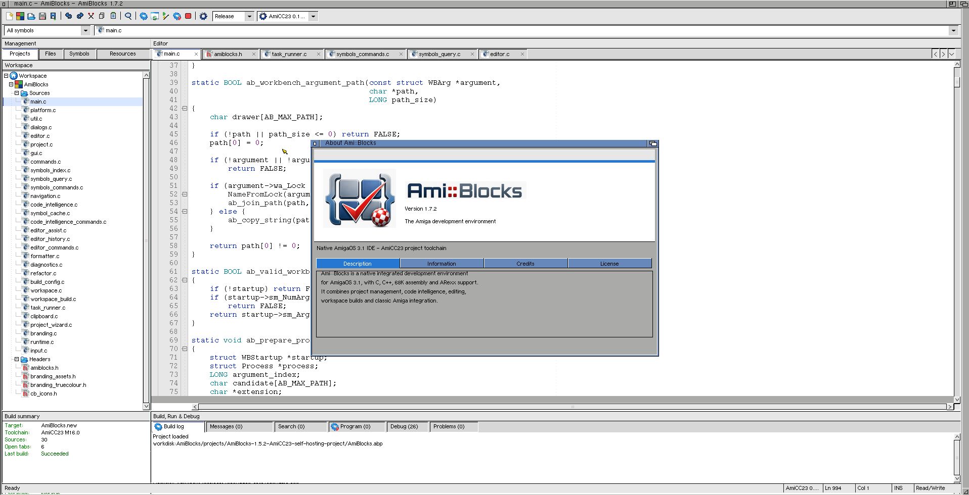Open the editor tab list arrow

coord(951,54)
